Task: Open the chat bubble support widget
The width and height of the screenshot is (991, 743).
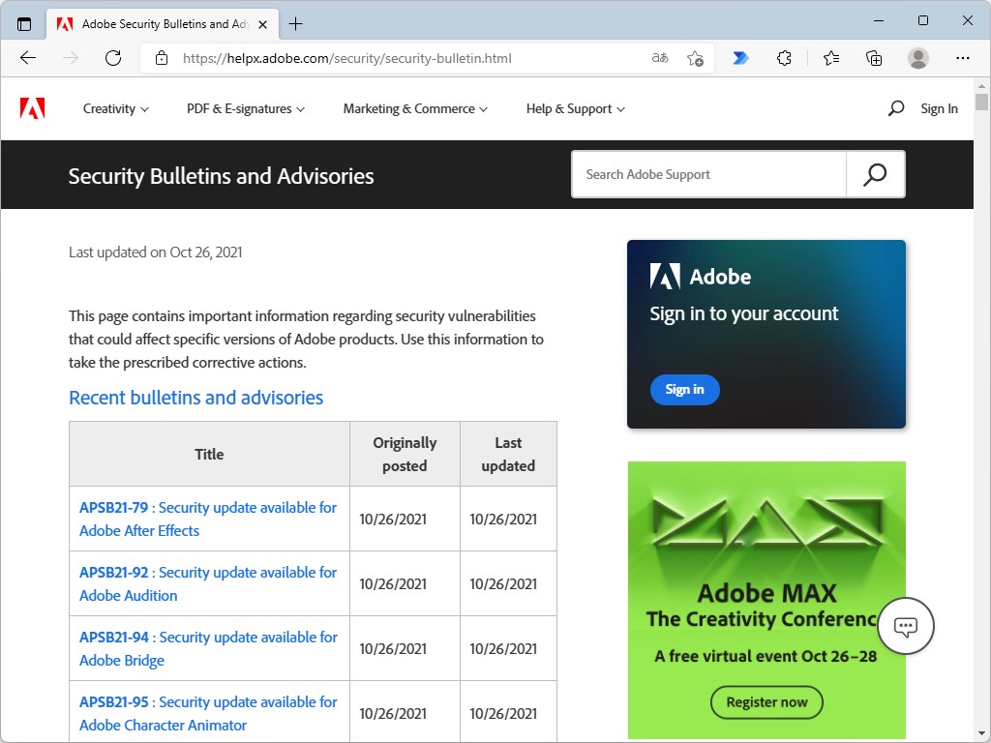Action: [905, 626]
